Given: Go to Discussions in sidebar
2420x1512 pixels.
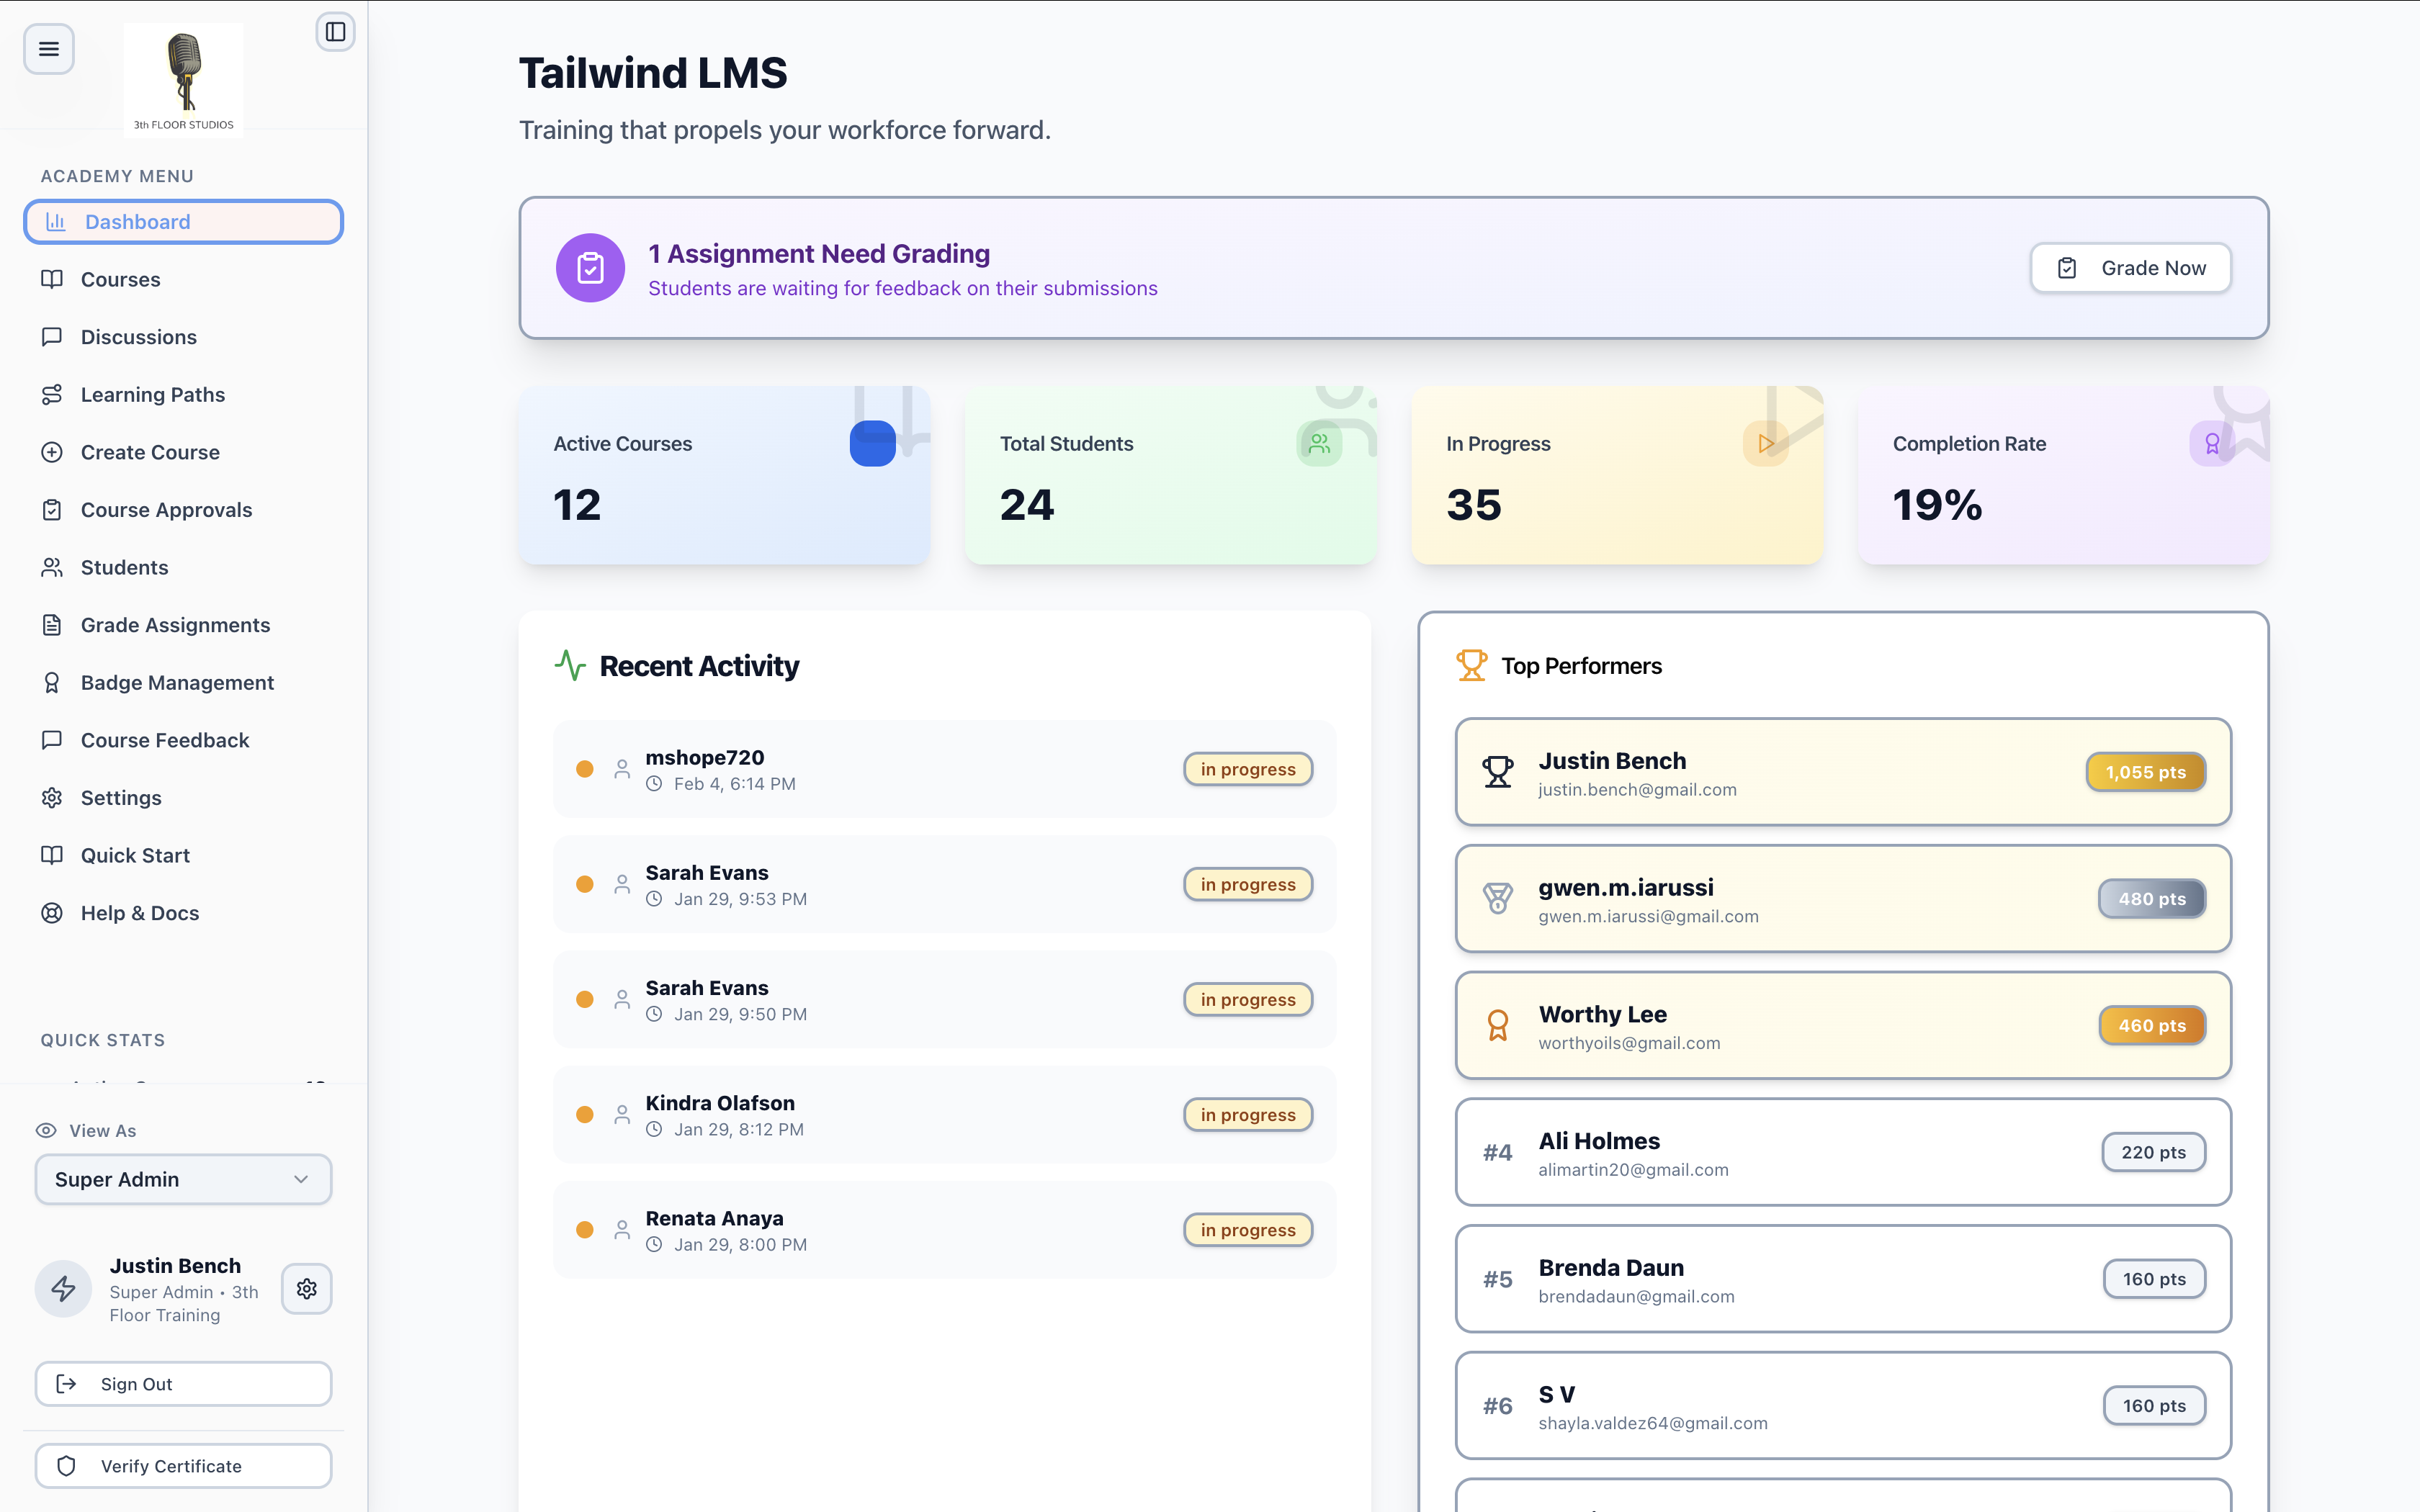Looking at the screenshot, I should point(184,337).
